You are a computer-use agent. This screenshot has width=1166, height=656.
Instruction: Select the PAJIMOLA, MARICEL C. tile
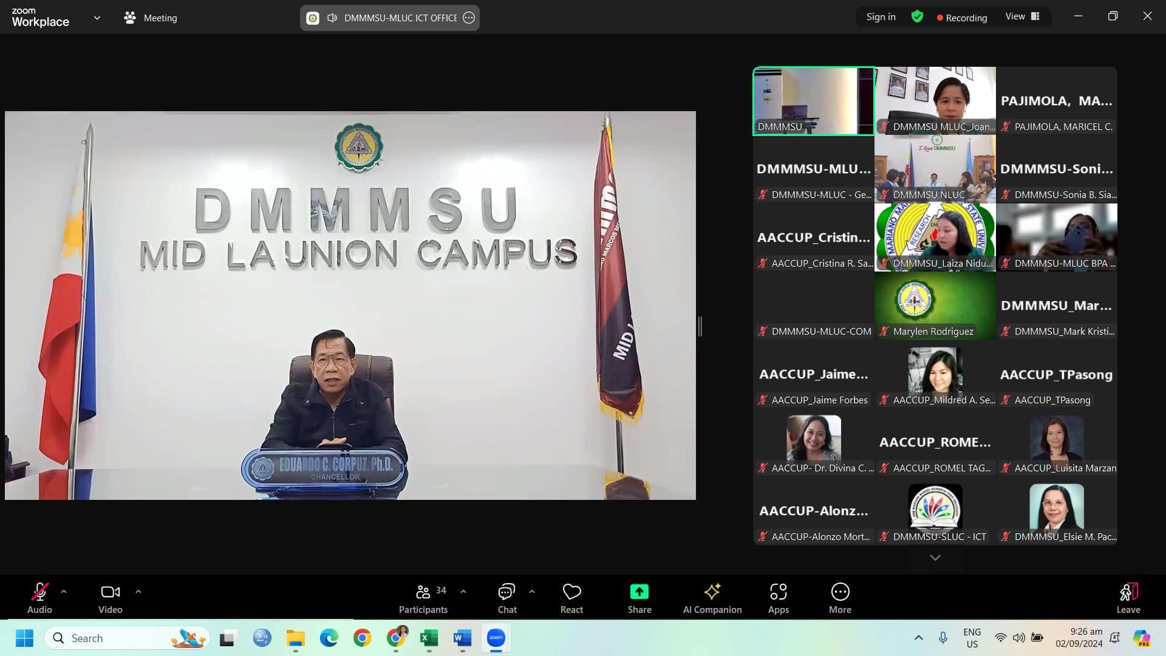tap(1057, 101)
